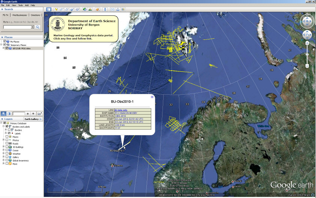Collapse the Temporary Places tree node
This screenshot has height=198, width=316.
[1, 45]
